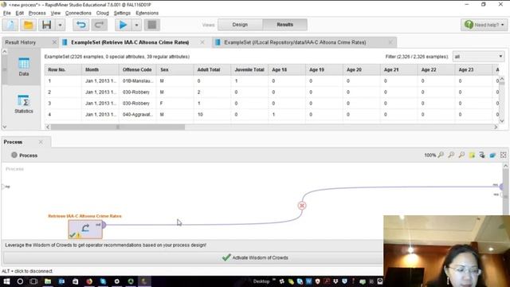Screen dimensions: 510x287
Task: Select the ExampleSet (Retrieve IAA-C Altoona Crime Rates) tab
Action: point(130,42)
